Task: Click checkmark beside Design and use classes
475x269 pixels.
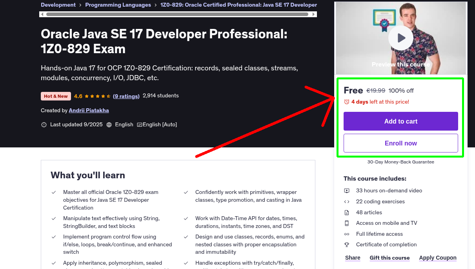Action: pyautogui.click(x=186, y=237)
